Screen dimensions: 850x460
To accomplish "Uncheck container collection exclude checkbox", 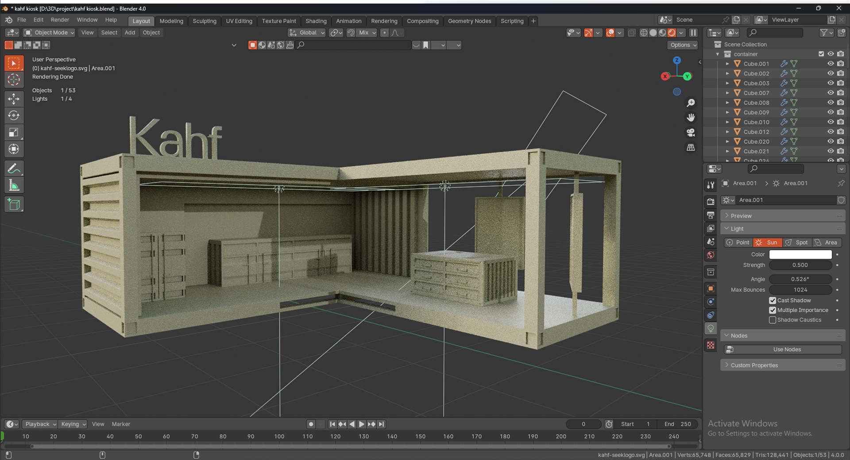I will pyautogui.click(x=821, y=54).
